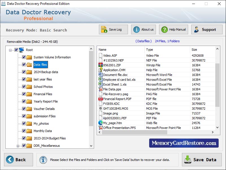The width and height of the screenshot is (226, 170).
Task: Disable the Root folder checkbox
Action: pos(16,50)
